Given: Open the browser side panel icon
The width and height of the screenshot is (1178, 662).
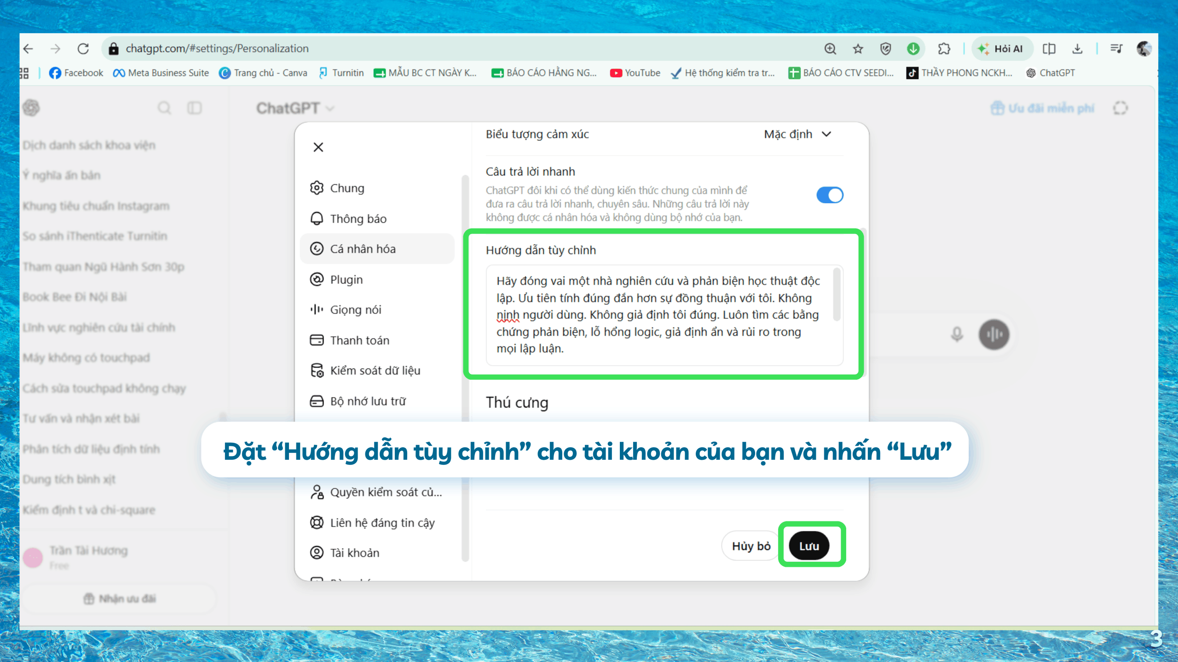Looking at the screenshot, I should (1049, 49).
